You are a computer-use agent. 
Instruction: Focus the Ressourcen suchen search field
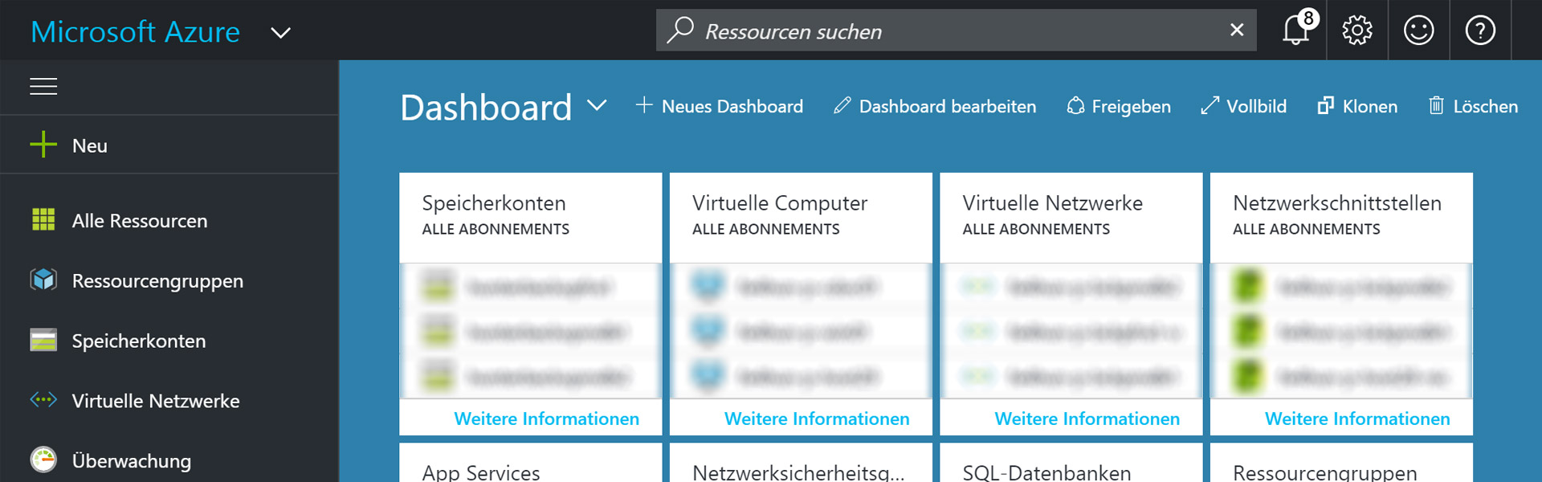(x=956, y=31)
